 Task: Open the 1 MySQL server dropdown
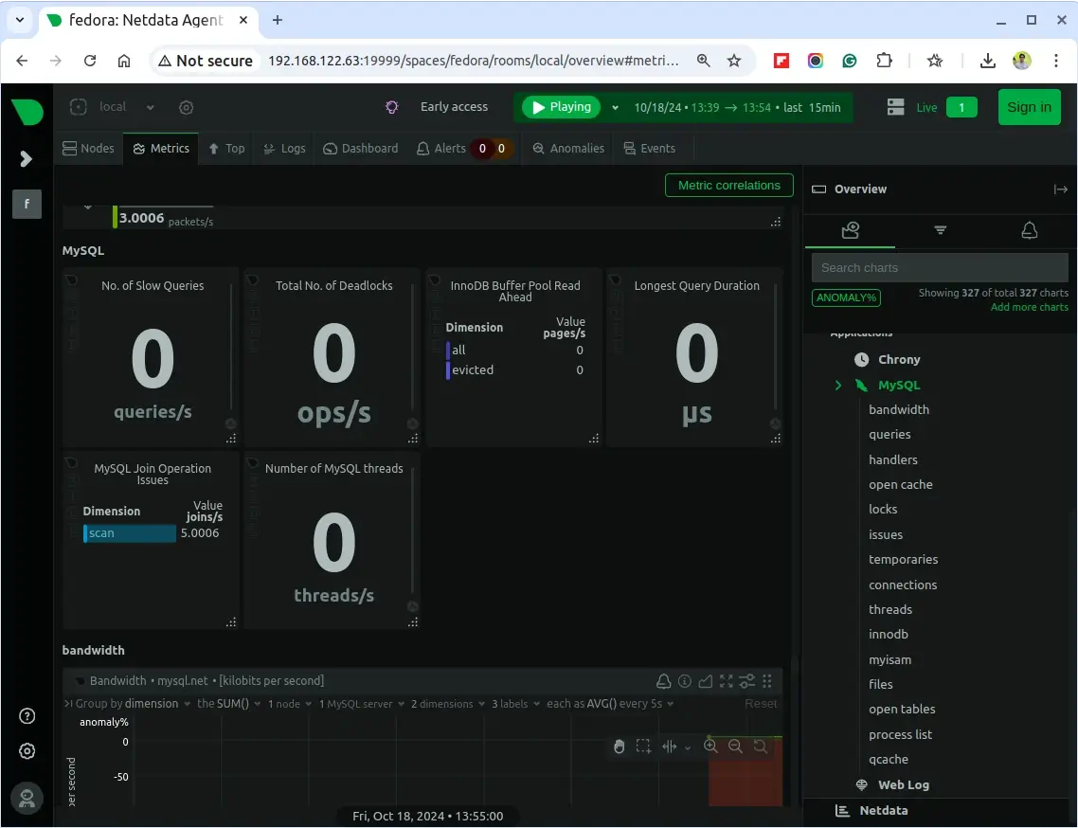pyautogui.click(x=362, y=704)
